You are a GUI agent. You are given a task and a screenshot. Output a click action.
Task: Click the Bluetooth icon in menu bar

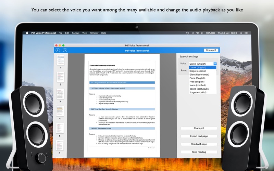click(x=192, y=33)
